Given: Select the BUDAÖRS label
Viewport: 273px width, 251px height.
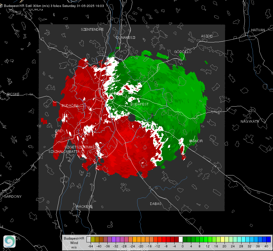Looking at the screenshot, I should point(70,105).
